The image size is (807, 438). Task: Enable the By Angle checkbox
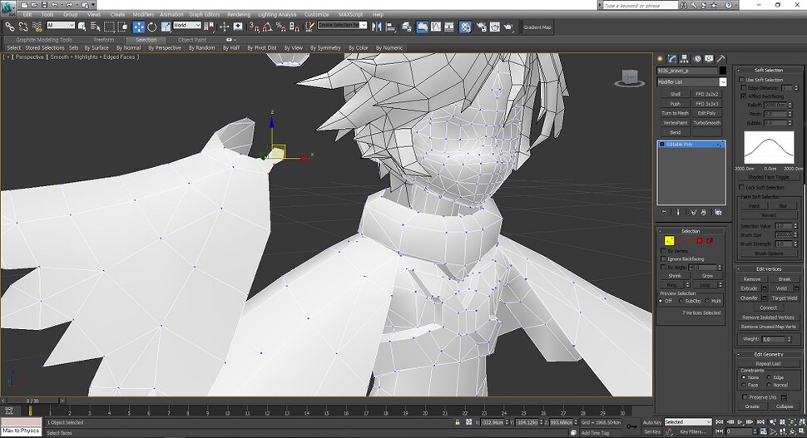pyautogui.click(x=663, y=268)
